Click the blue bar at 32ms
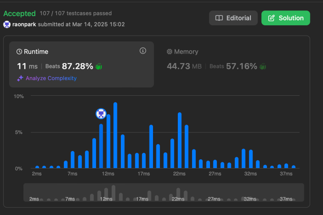 pyautogui.click(x=251, y=159)
